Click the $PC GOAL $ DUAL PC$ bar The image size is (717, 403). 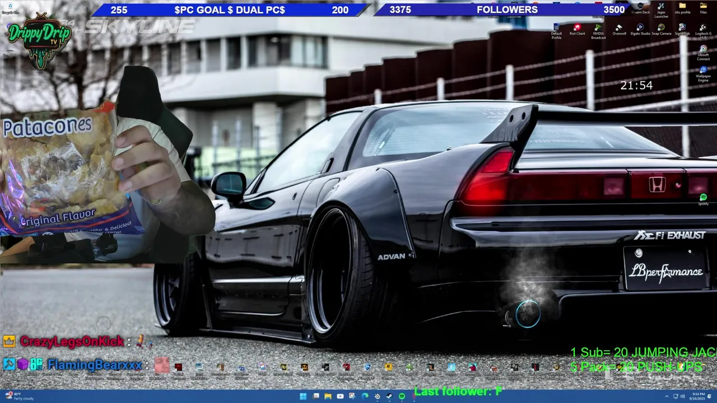tap(229, 10)
